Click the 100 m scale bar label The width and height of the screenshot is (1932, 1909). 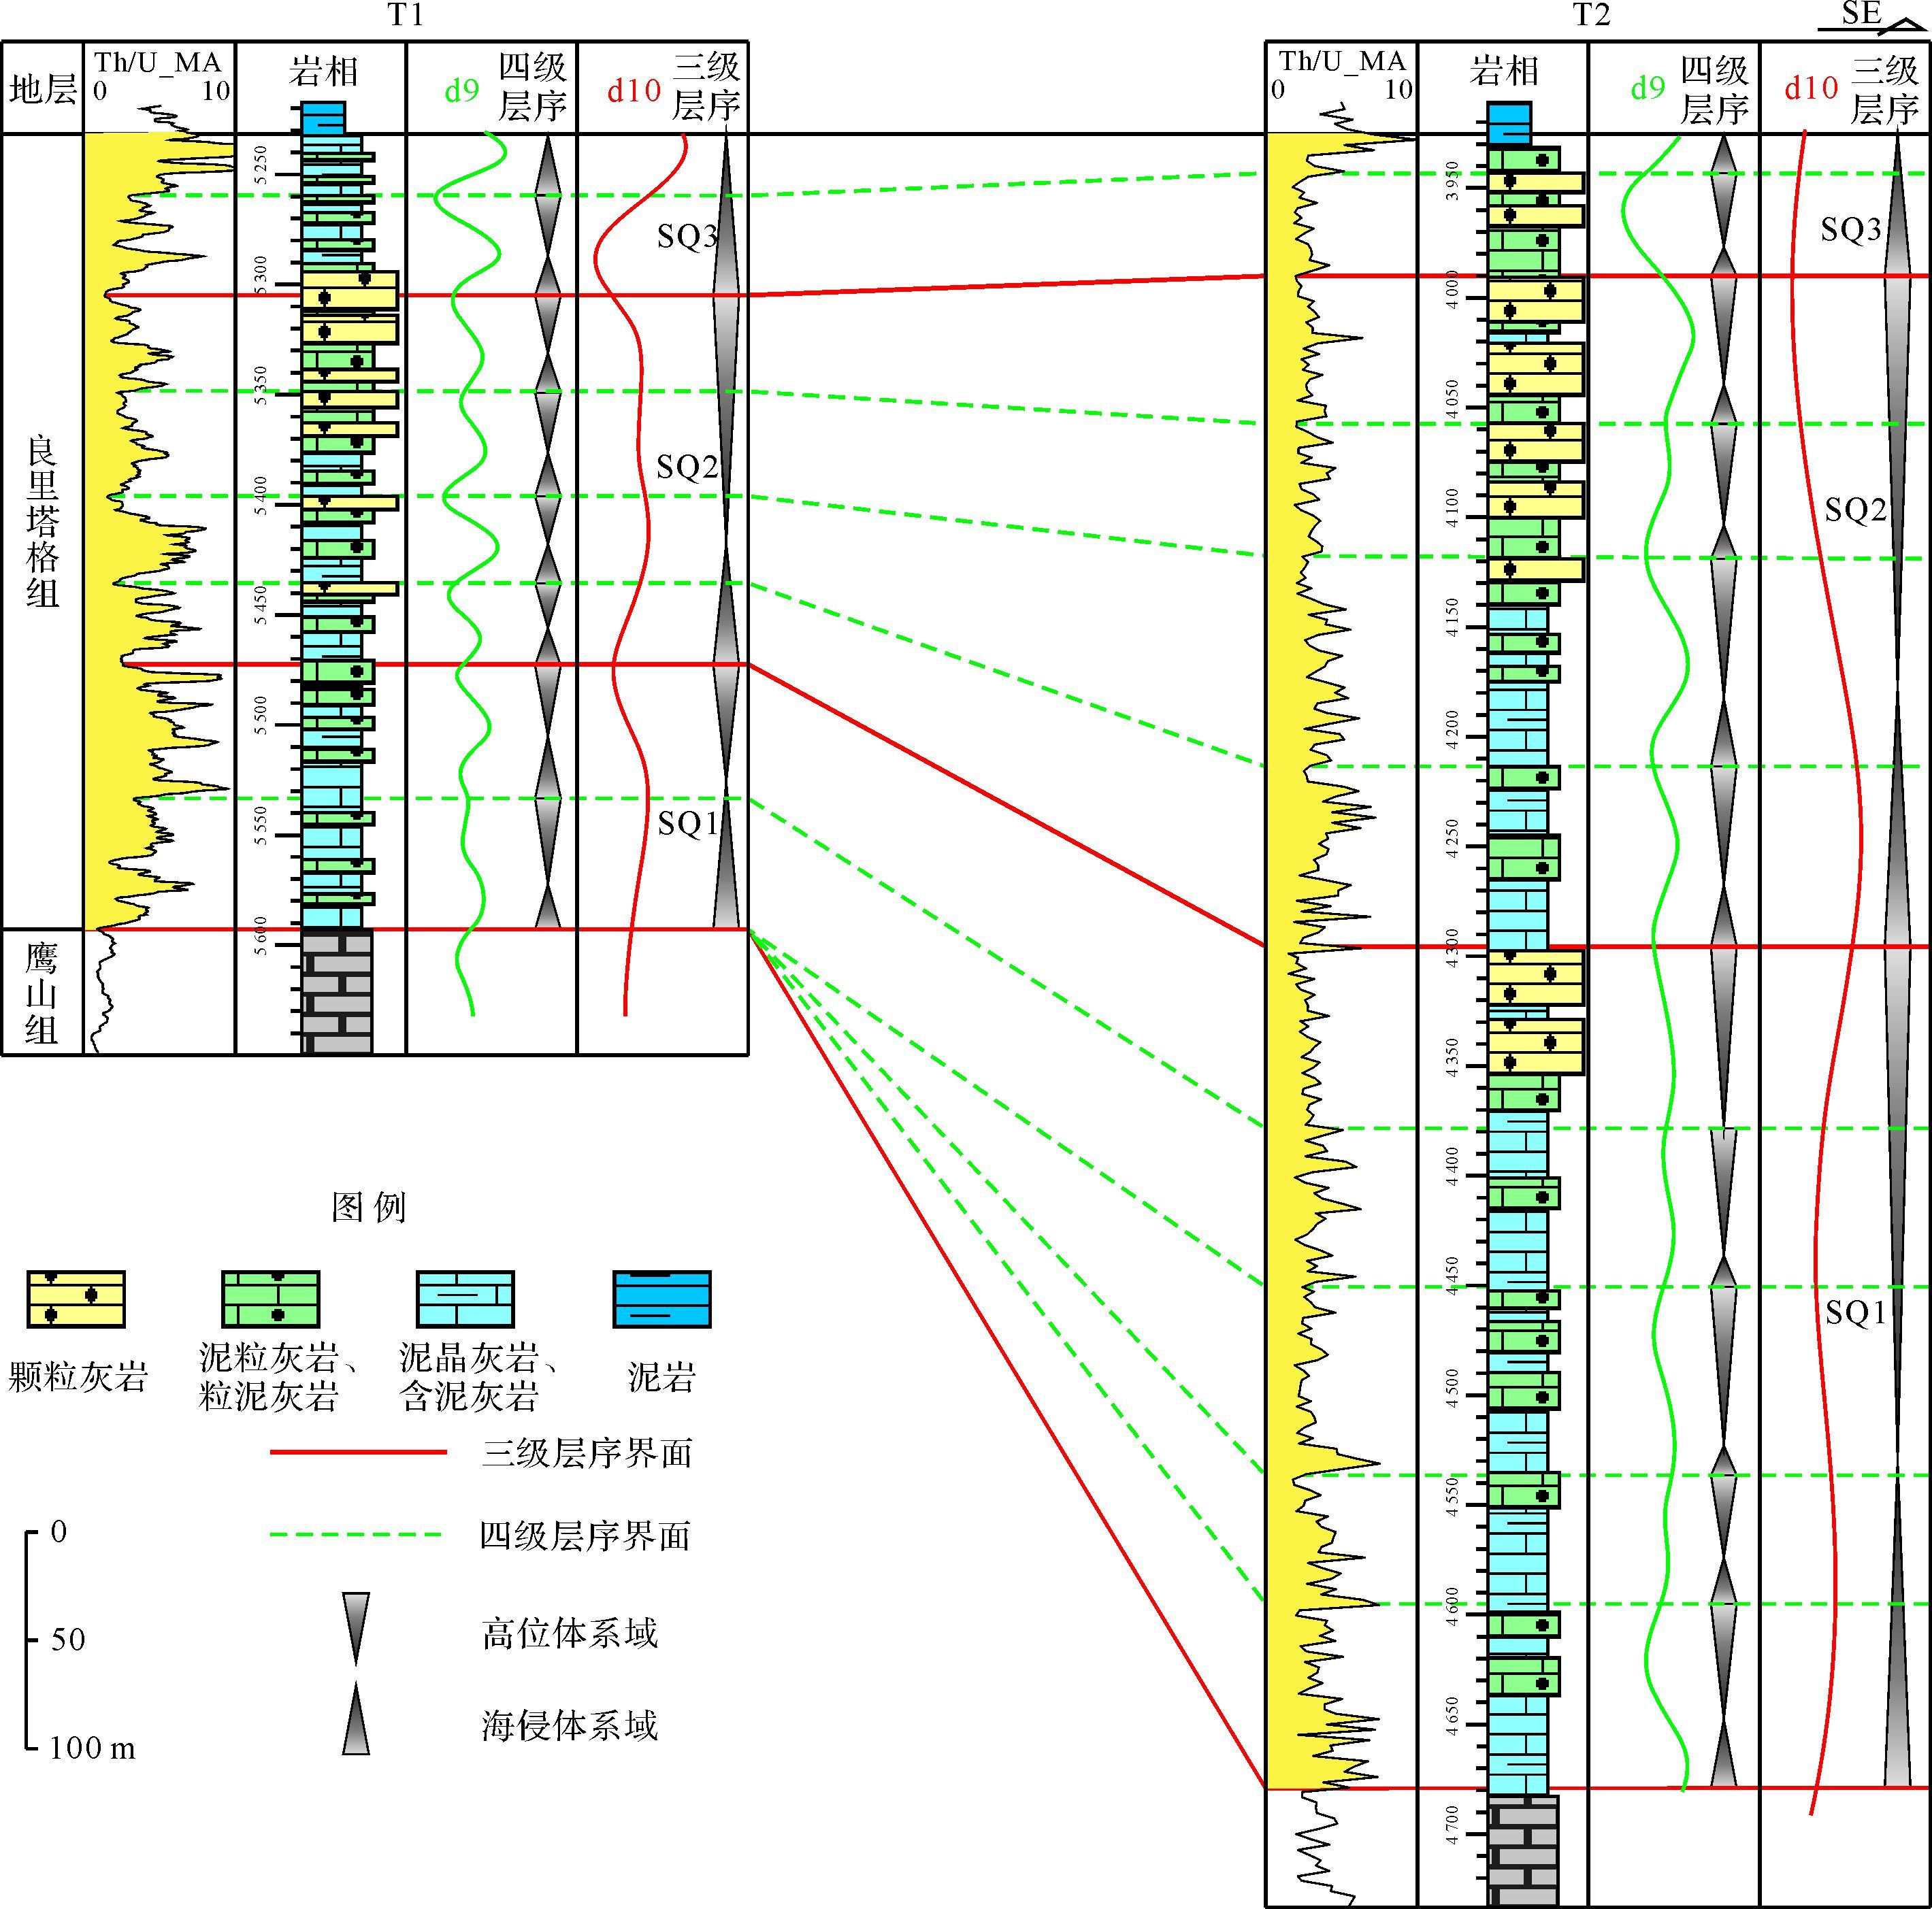pyautogui.click(x=92, y=1748)
